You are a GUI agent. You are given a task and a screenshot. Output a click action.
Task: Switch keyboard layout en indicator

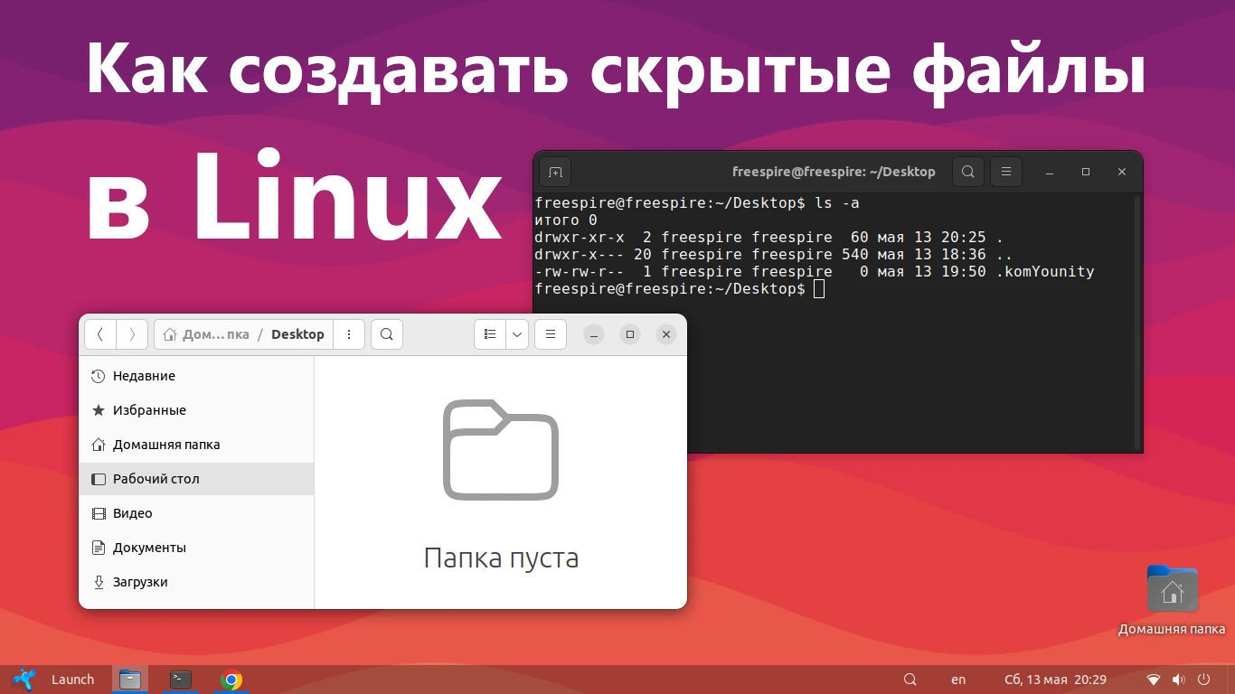[x=958, y=680]
